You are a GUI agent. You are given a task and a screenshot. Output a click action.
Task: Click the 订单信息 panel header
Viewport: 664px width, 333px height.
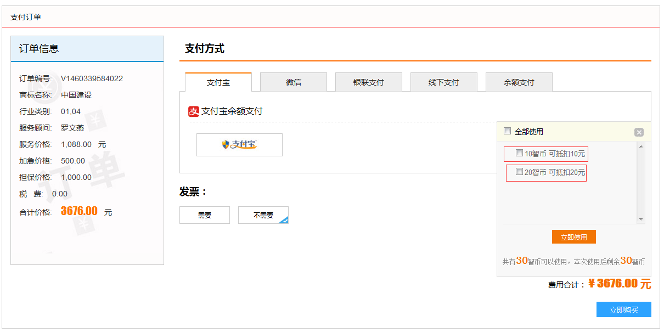[87, 49]
